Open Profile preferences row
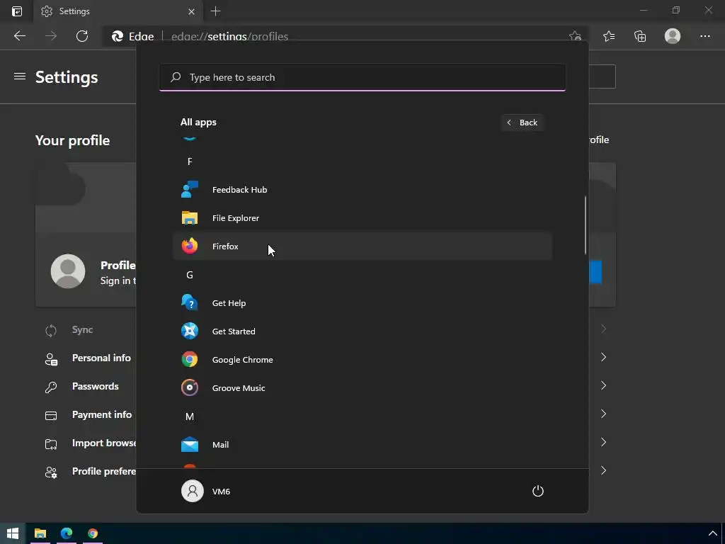 pos(104,471)
